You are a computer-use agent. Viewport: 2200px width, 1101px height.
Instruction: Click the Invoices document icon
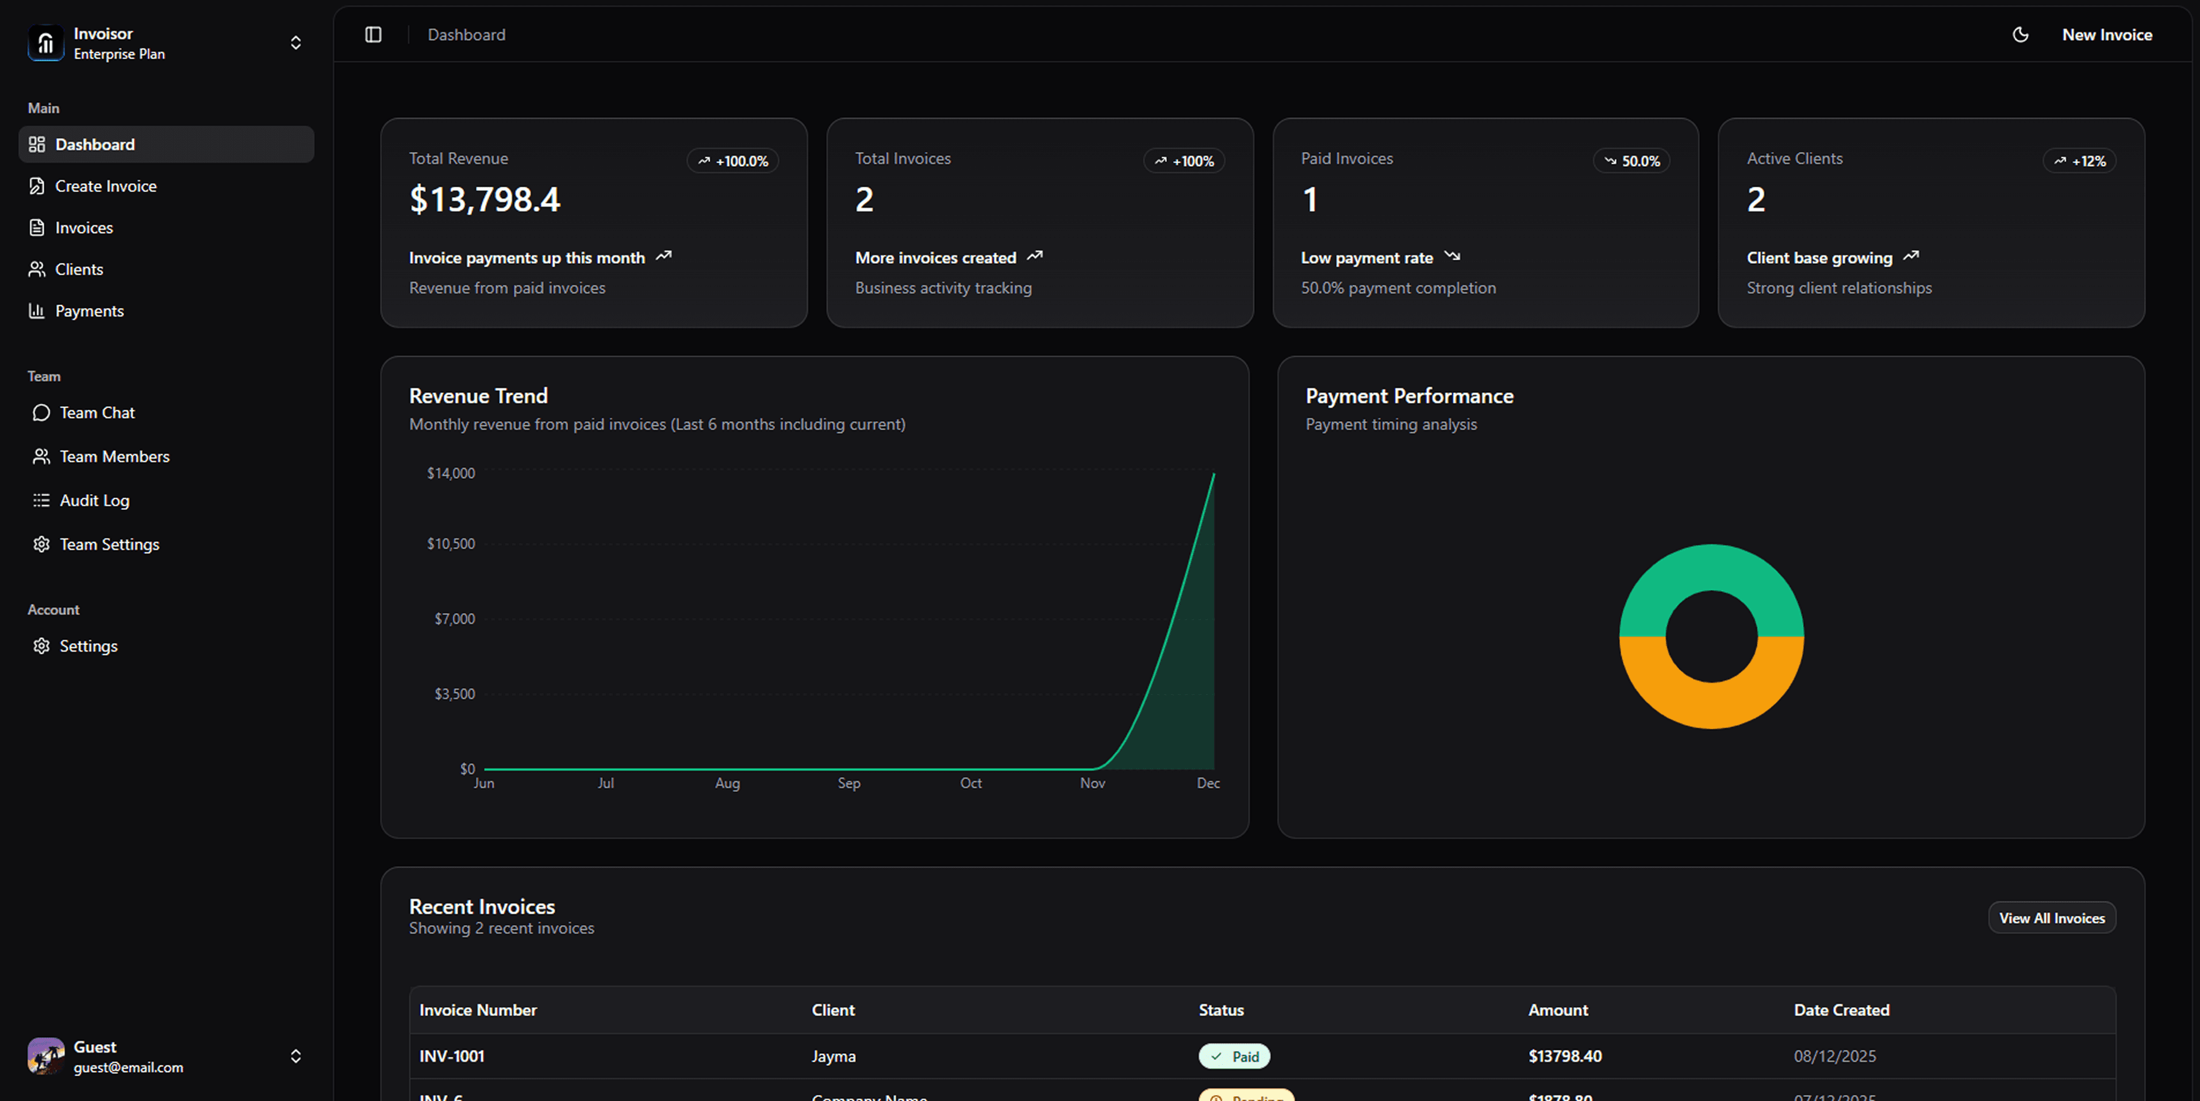pyautogui.click(x=37, y=228)
